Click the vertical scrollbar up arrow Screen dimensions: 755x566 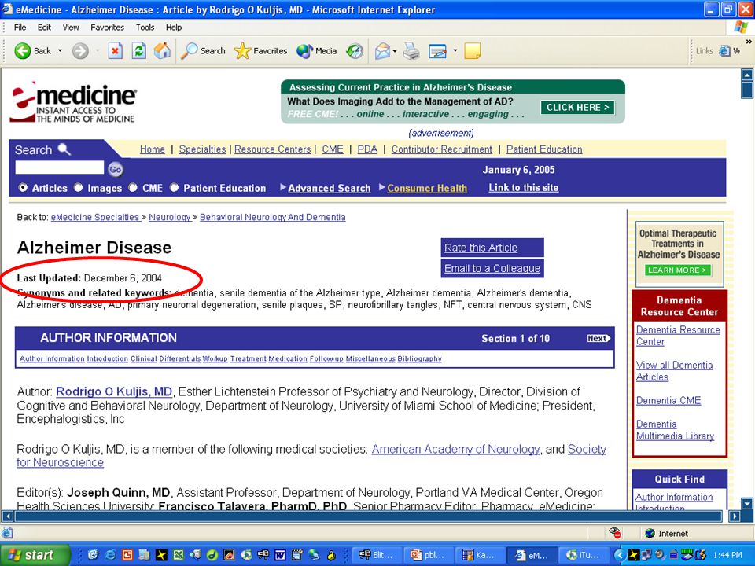[747, 75]
